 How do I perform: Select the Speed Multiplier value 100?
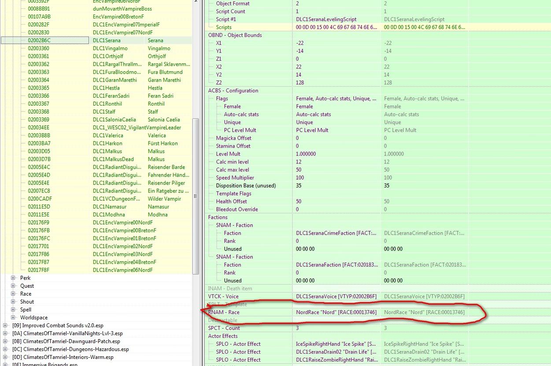pos(300,178)
